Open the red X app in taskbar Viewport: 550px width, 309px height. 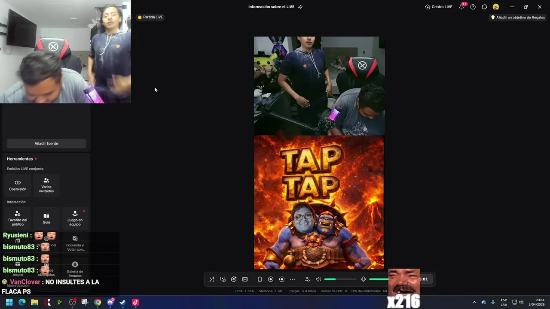click(x=47, y=302)
